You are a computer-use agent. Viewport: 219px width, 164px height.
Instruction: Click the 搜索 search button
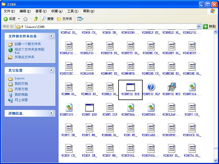point(48,19)
